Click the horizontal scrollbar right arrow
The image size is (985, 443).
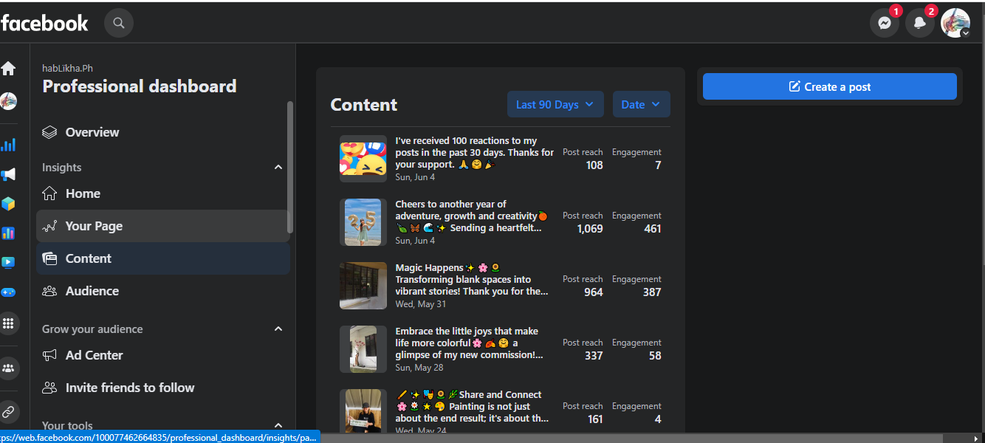[x=976, y=438]
